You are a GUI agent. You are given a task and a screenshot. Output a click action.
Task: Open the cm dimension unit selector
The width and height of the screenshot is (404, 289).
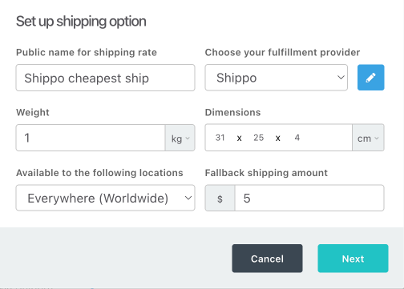coord(368,138)
